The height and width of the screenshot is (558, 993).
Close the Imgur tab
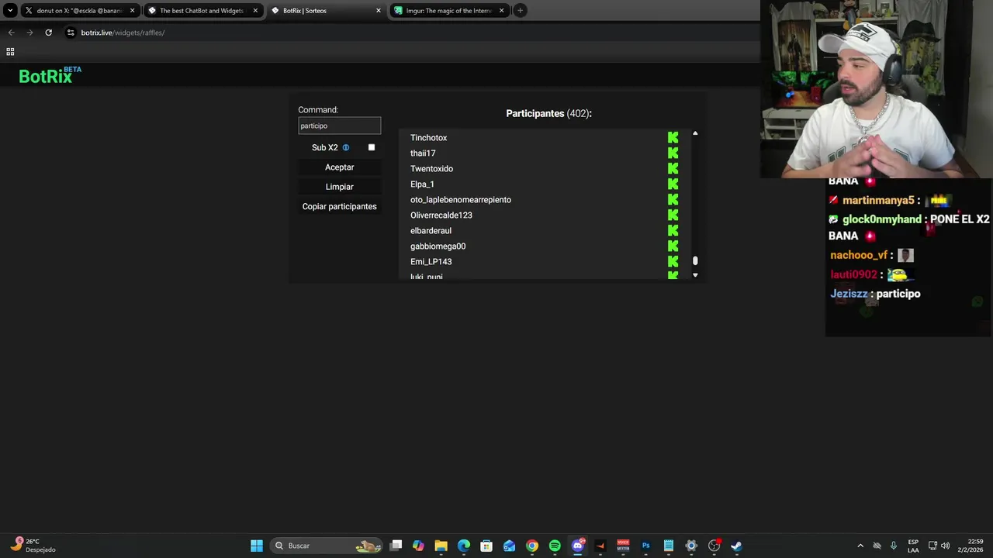502,11
